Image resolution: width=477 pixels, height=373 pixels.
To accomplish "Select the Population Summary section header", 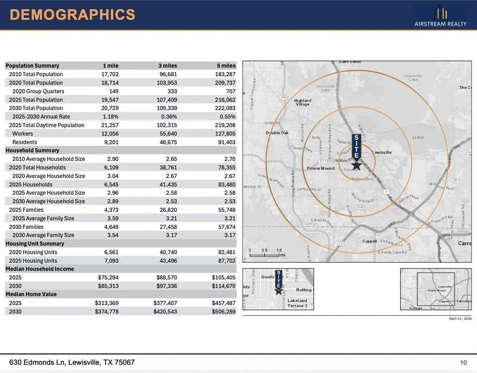I will 33,66.
